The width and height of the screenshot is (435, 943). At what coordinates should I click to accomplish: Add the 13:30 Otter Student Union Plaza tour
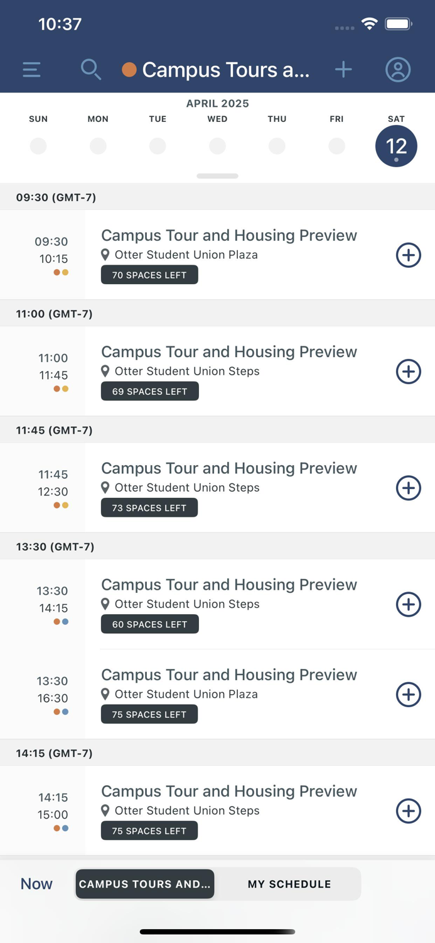coord(409,695)
